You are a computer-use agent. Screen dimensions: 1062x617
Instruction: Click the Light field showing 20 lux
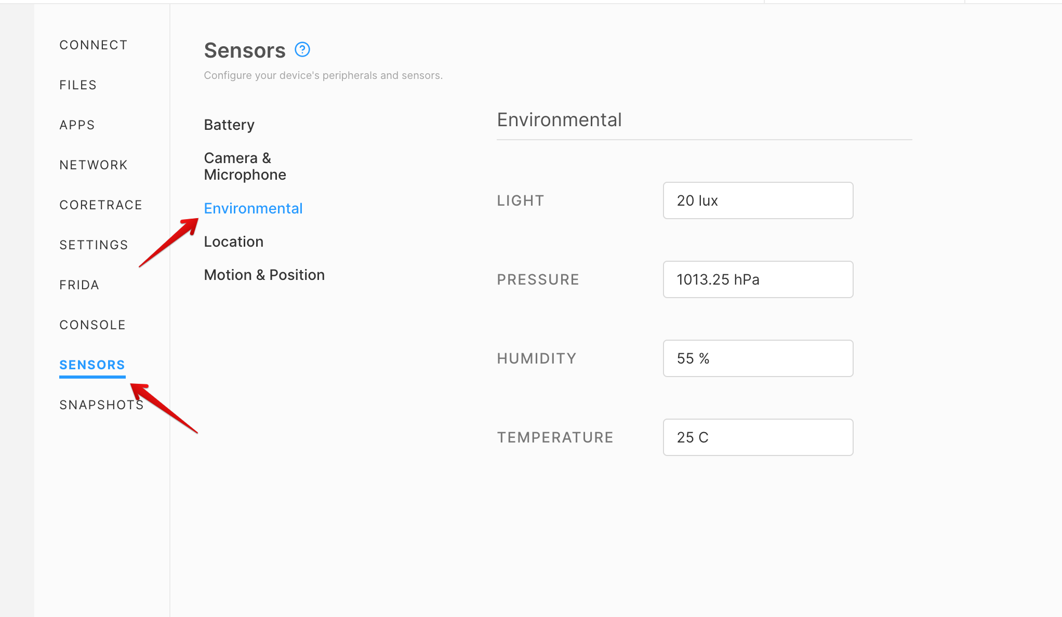click(x=758, y=200)
